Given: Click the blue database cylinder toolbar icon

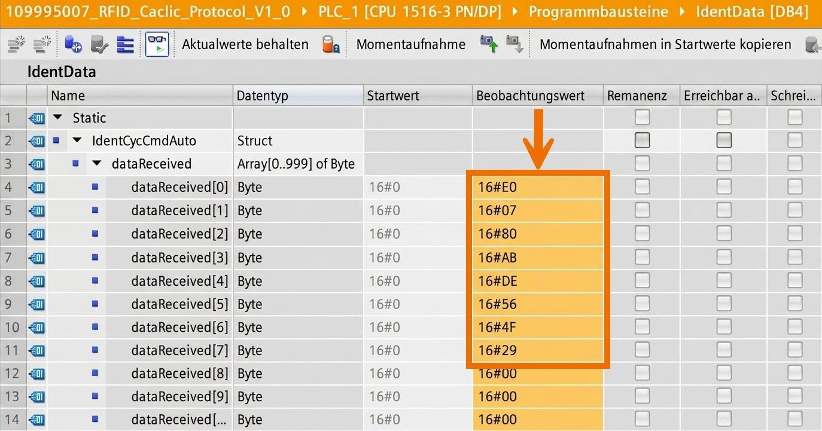Looking at the screenshot, I should [73, 44].
